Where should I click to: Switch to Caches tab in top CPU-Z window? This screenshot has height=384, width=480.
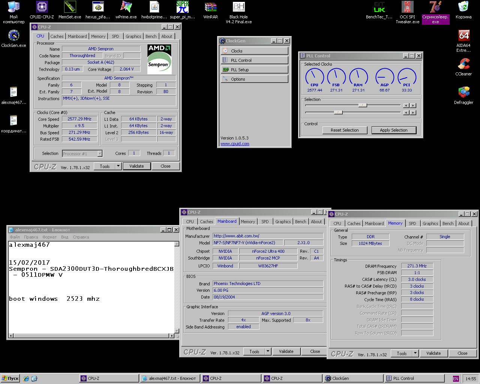[x=57, y=36]
